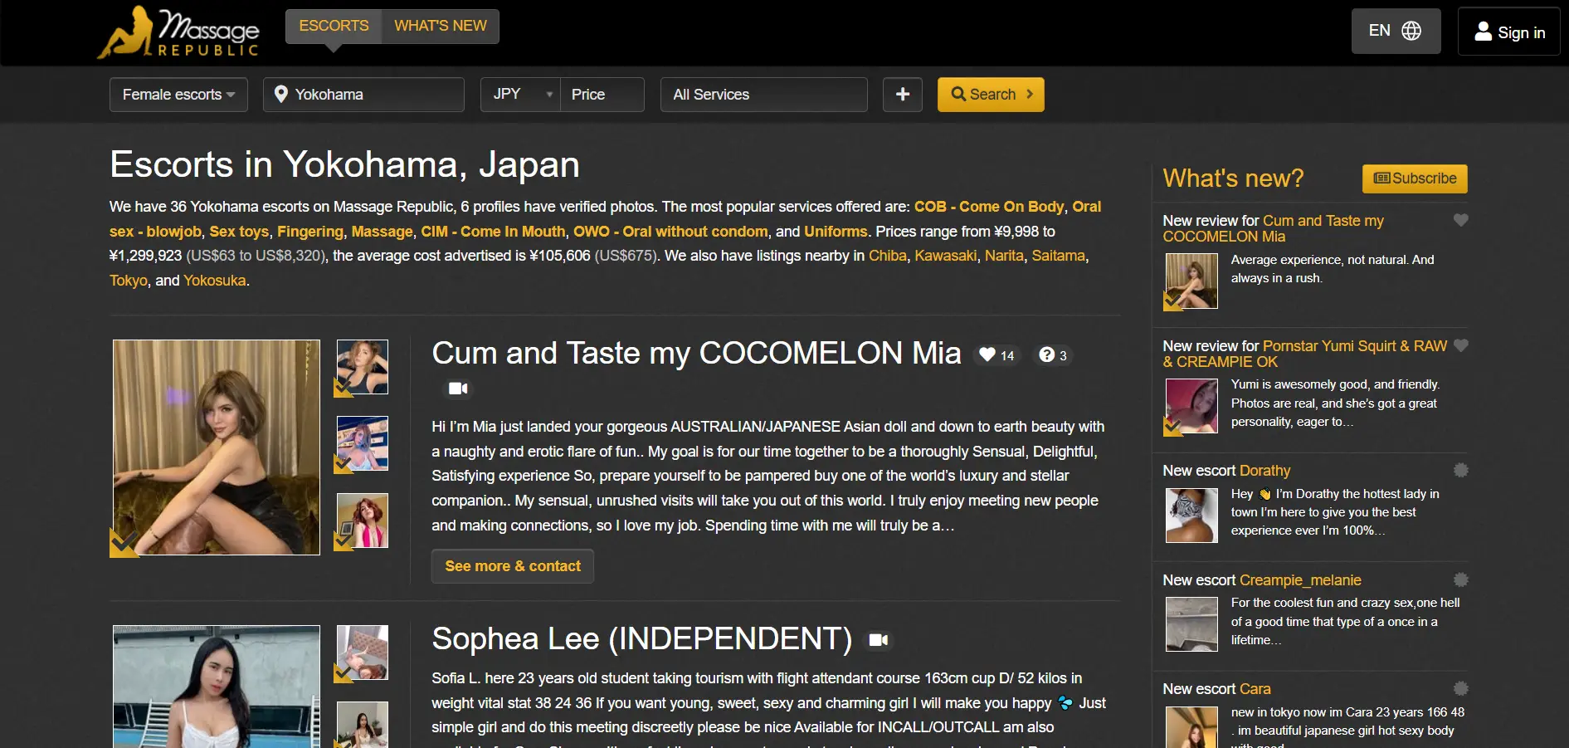Click the video icon next to Sophea Lee
This screenshot has height=748, width=1569.
tap(878, 640)
